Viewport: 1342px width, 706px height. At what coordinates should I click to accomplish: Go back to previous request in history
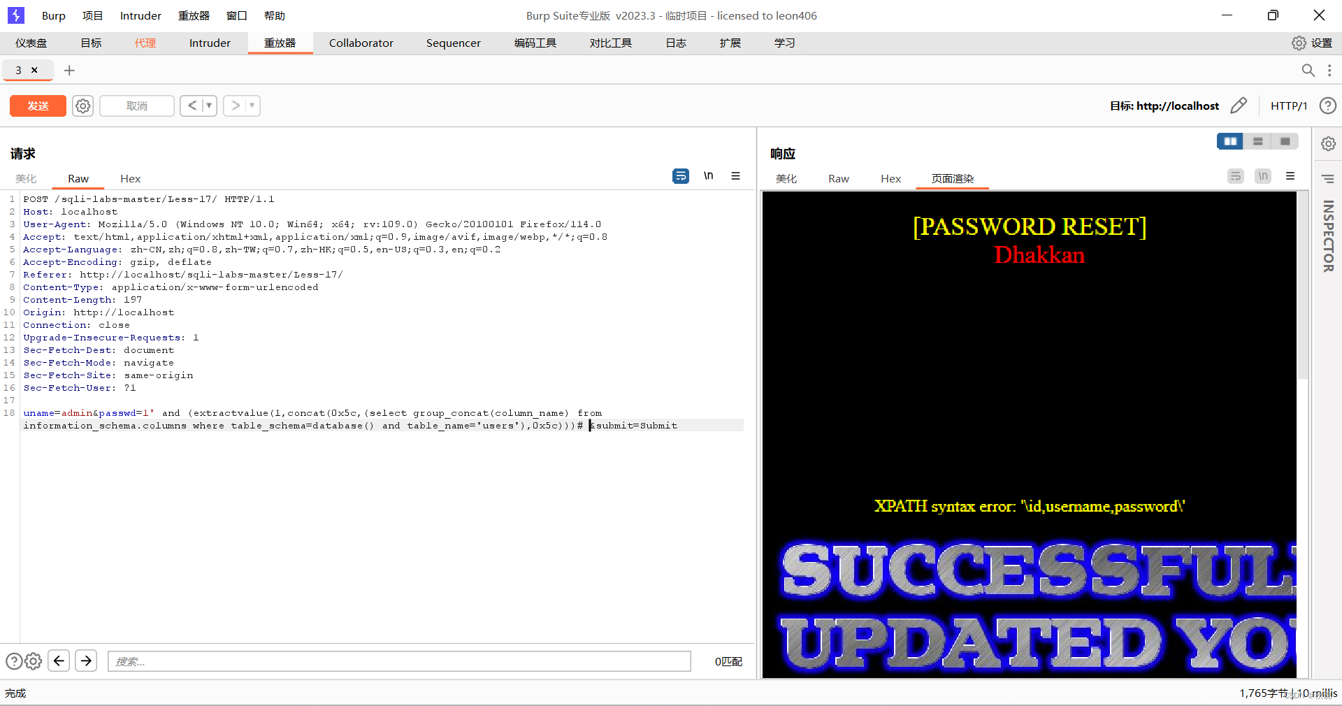click(192, 106)
